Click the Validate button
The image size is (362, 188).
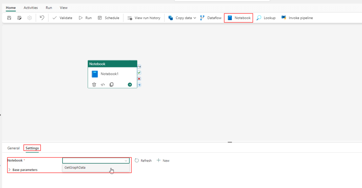point(62,18)
